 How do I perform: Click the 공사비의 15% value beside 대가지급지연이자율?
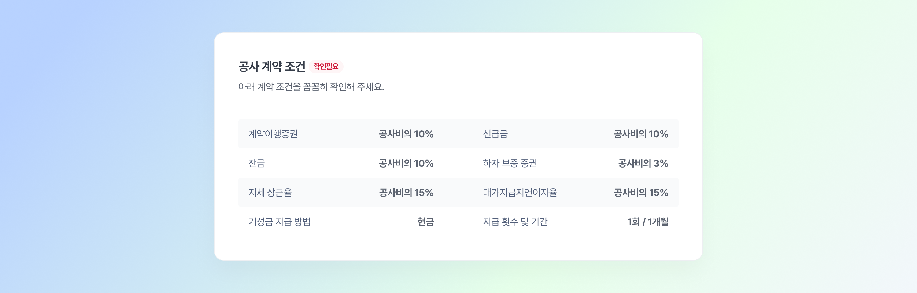(x=640, y=193)
